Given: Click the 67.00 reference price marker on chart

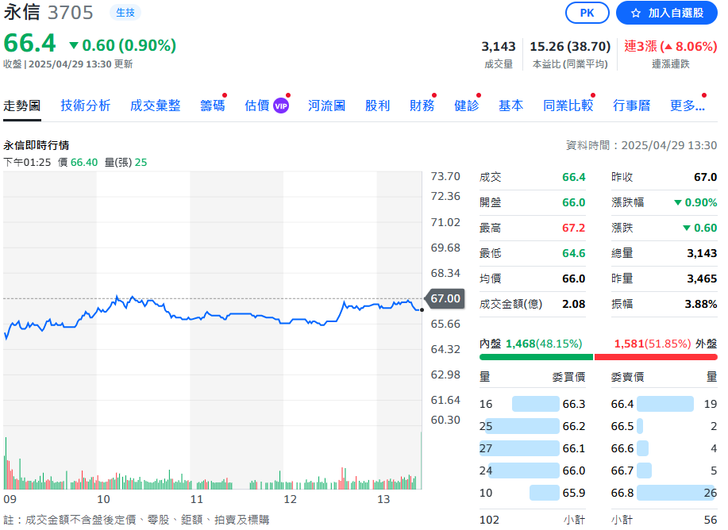Looking at the screenshot, I should [x=445, y=298].
